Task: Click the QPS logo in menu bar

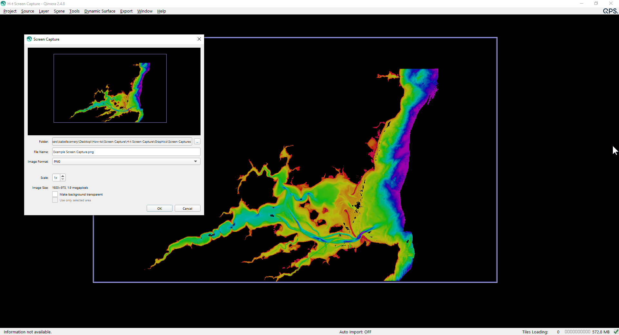Action: pos(610,11)
